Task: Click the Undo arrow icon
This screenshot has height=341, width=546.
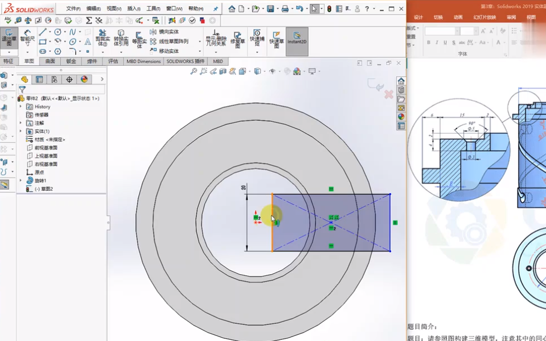Action: [299, 9]
